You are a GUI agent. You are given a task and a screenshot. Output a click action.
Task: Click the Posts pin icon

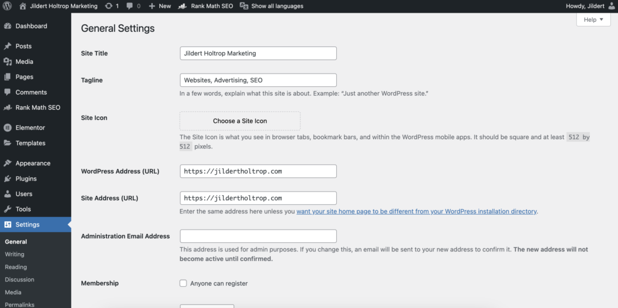click(7, 46)
